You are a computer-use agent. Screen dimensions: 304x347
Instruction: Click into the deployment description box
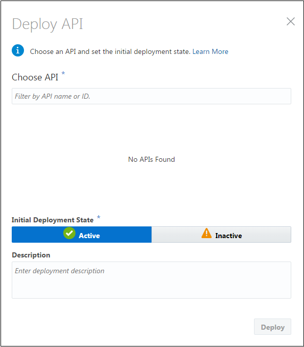151,280
